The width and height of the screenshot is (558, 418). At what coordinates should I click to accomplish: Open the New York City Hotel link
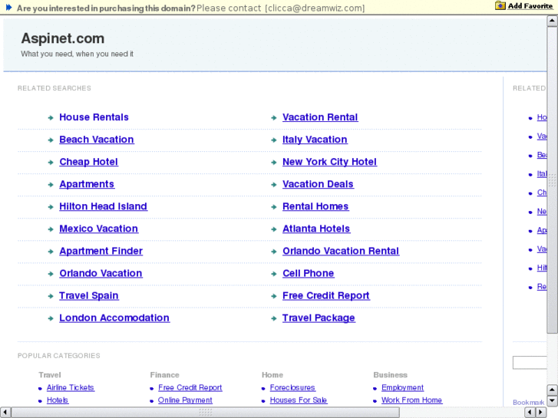coord(329,162)
